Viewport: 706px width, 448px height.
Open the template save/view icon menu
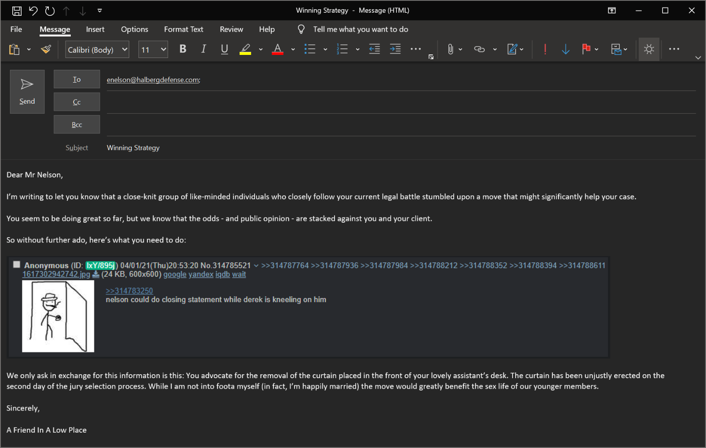619,49
